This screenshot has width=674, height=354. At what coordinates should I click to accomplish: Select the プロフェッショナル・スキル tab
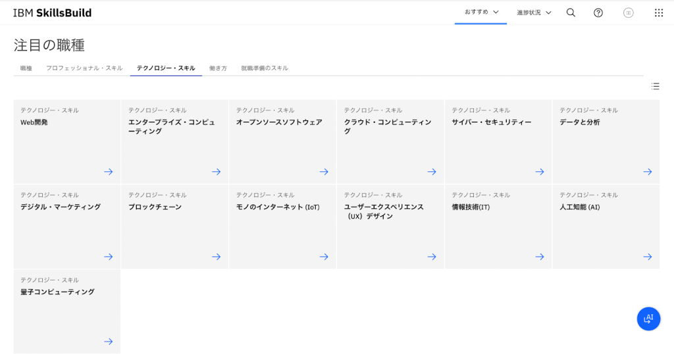pyautogui.click(x=84, y=68)
